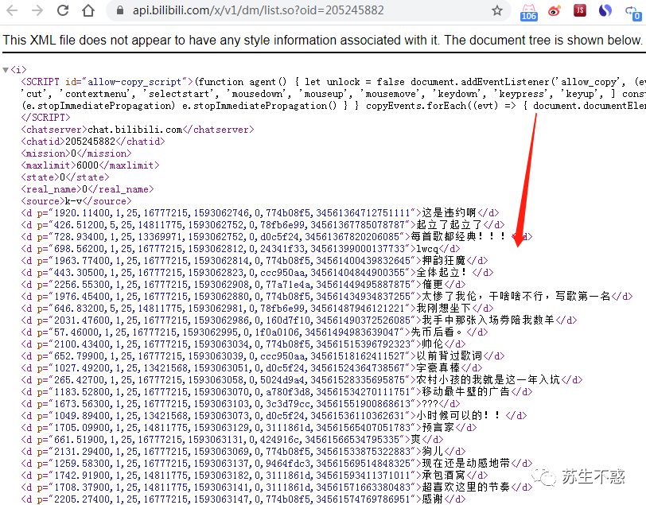The height and width of the screenshot is (505, 646).
Task: Select the real_name element line
Action: tap(88, 189)
